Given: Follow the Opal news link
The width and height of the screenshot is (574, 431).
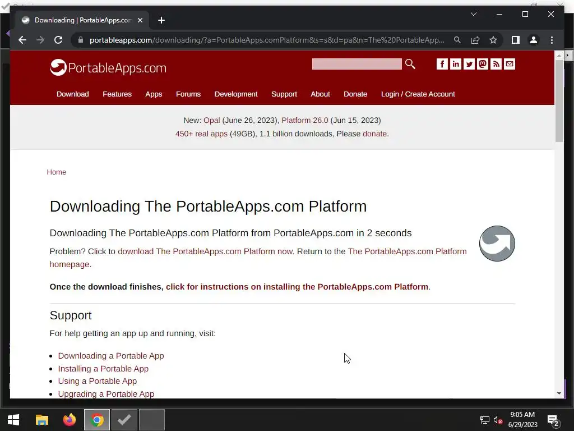Looking at the screenshot, I should pos(211,120).
